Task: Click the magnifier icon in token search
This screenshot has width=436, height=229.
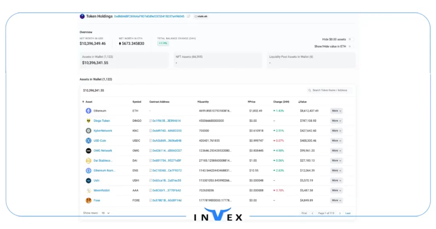Action: pos(310,90)
